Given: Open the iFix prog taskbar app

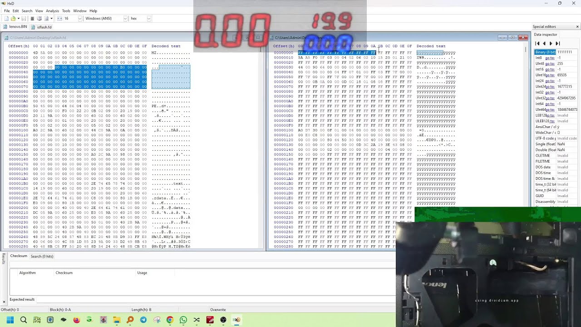Looking at the screenshot, I should [x=37, y=320].
